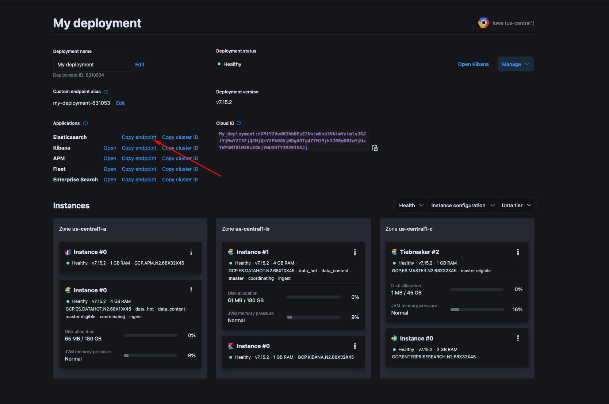609x404 pixels.
Task: Click the Instance #1 title
Action: (253, 252)
